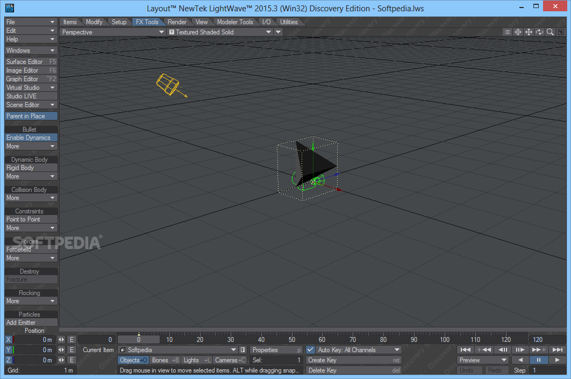Toggle Enable Dynamics

pos(31,137)
